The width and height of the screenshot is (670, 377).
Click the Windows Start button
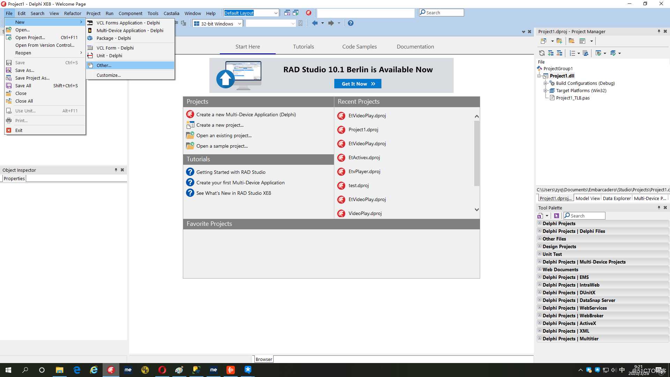point(8,370)
